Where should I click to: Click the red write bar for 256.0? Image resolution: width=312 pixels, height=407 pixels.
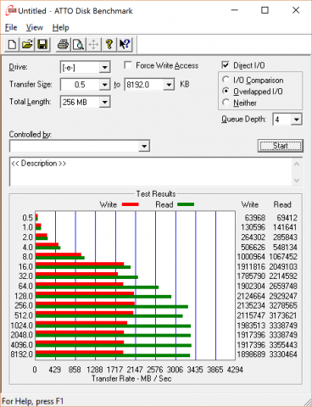coord(85,304)
